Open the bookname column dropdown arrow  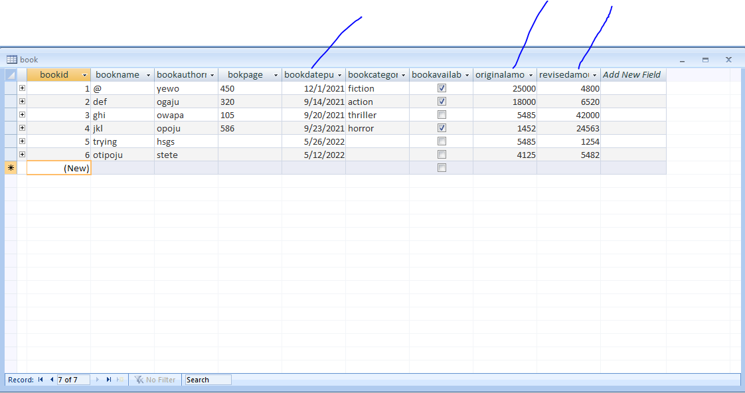pos(148,75)
